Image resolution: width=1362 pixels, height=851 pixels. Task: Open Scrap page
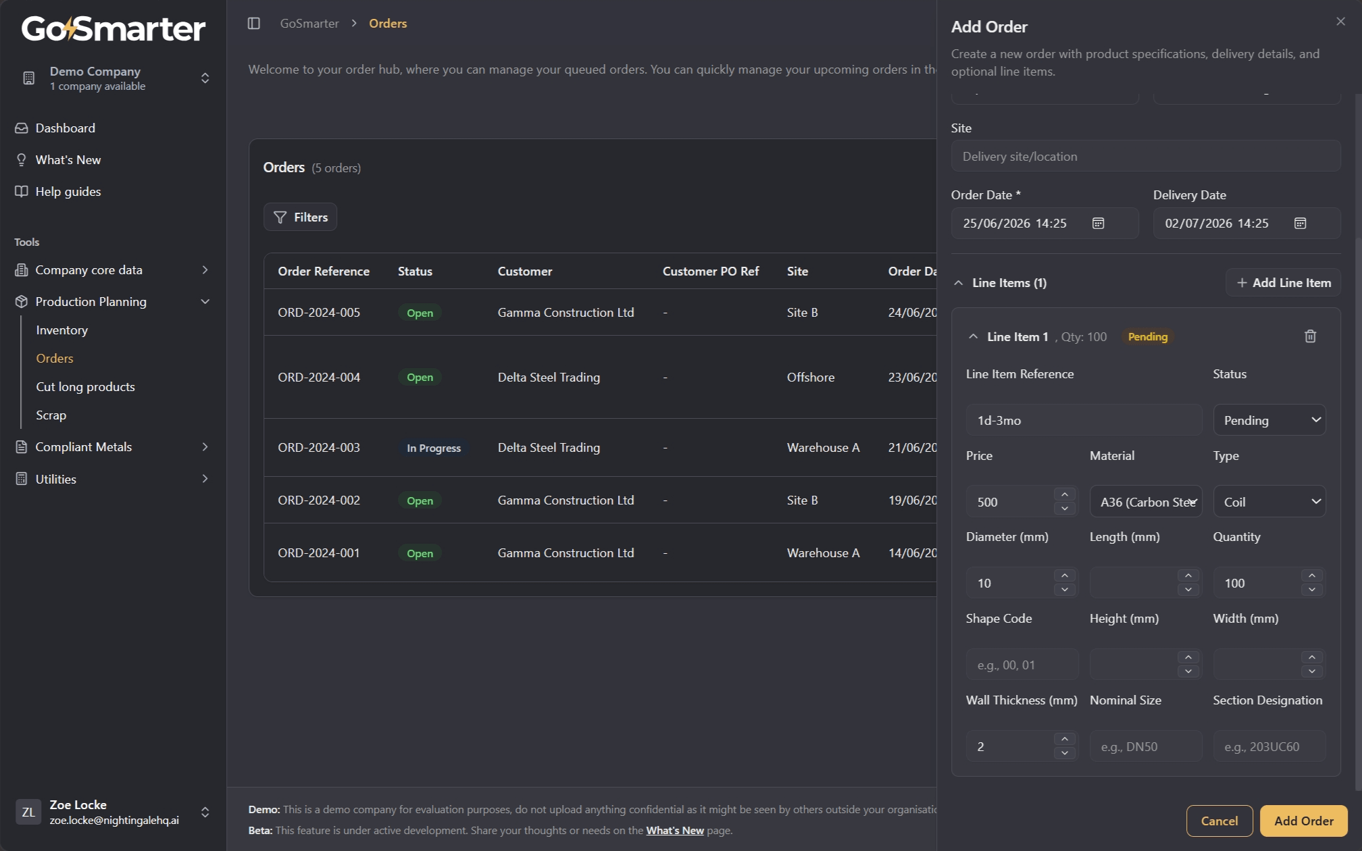(51, 415)
